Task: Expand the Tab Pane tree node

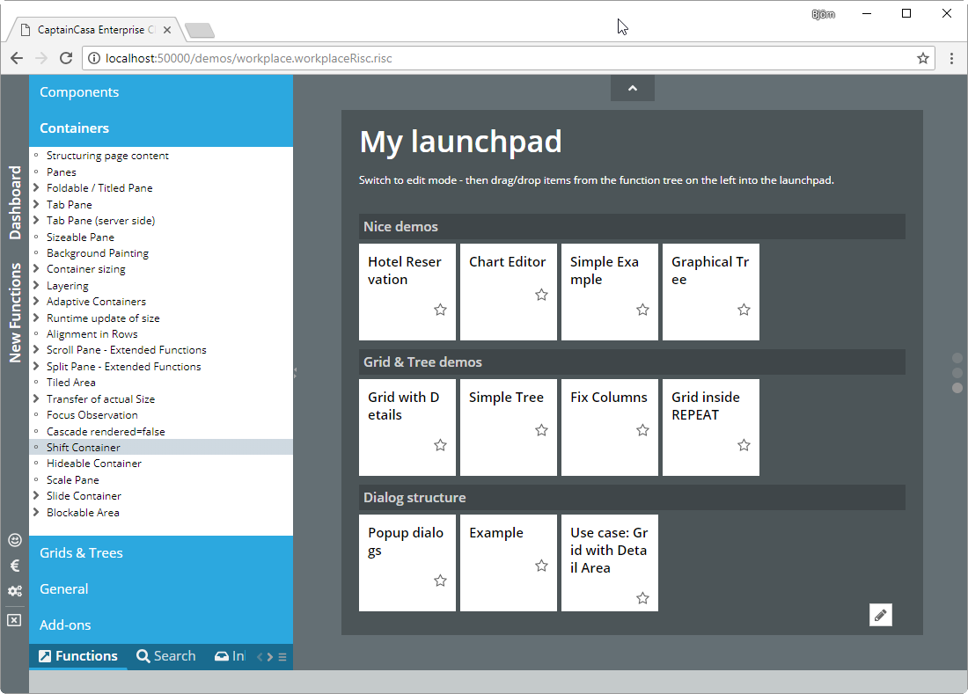Action: pyautogui.click(x=36, y=205)
